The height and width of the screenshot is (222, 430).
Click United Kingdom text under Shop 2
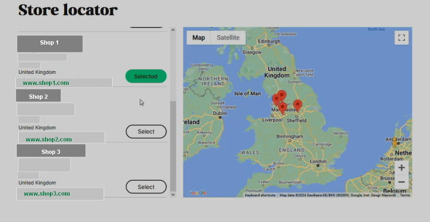(37, 128)
